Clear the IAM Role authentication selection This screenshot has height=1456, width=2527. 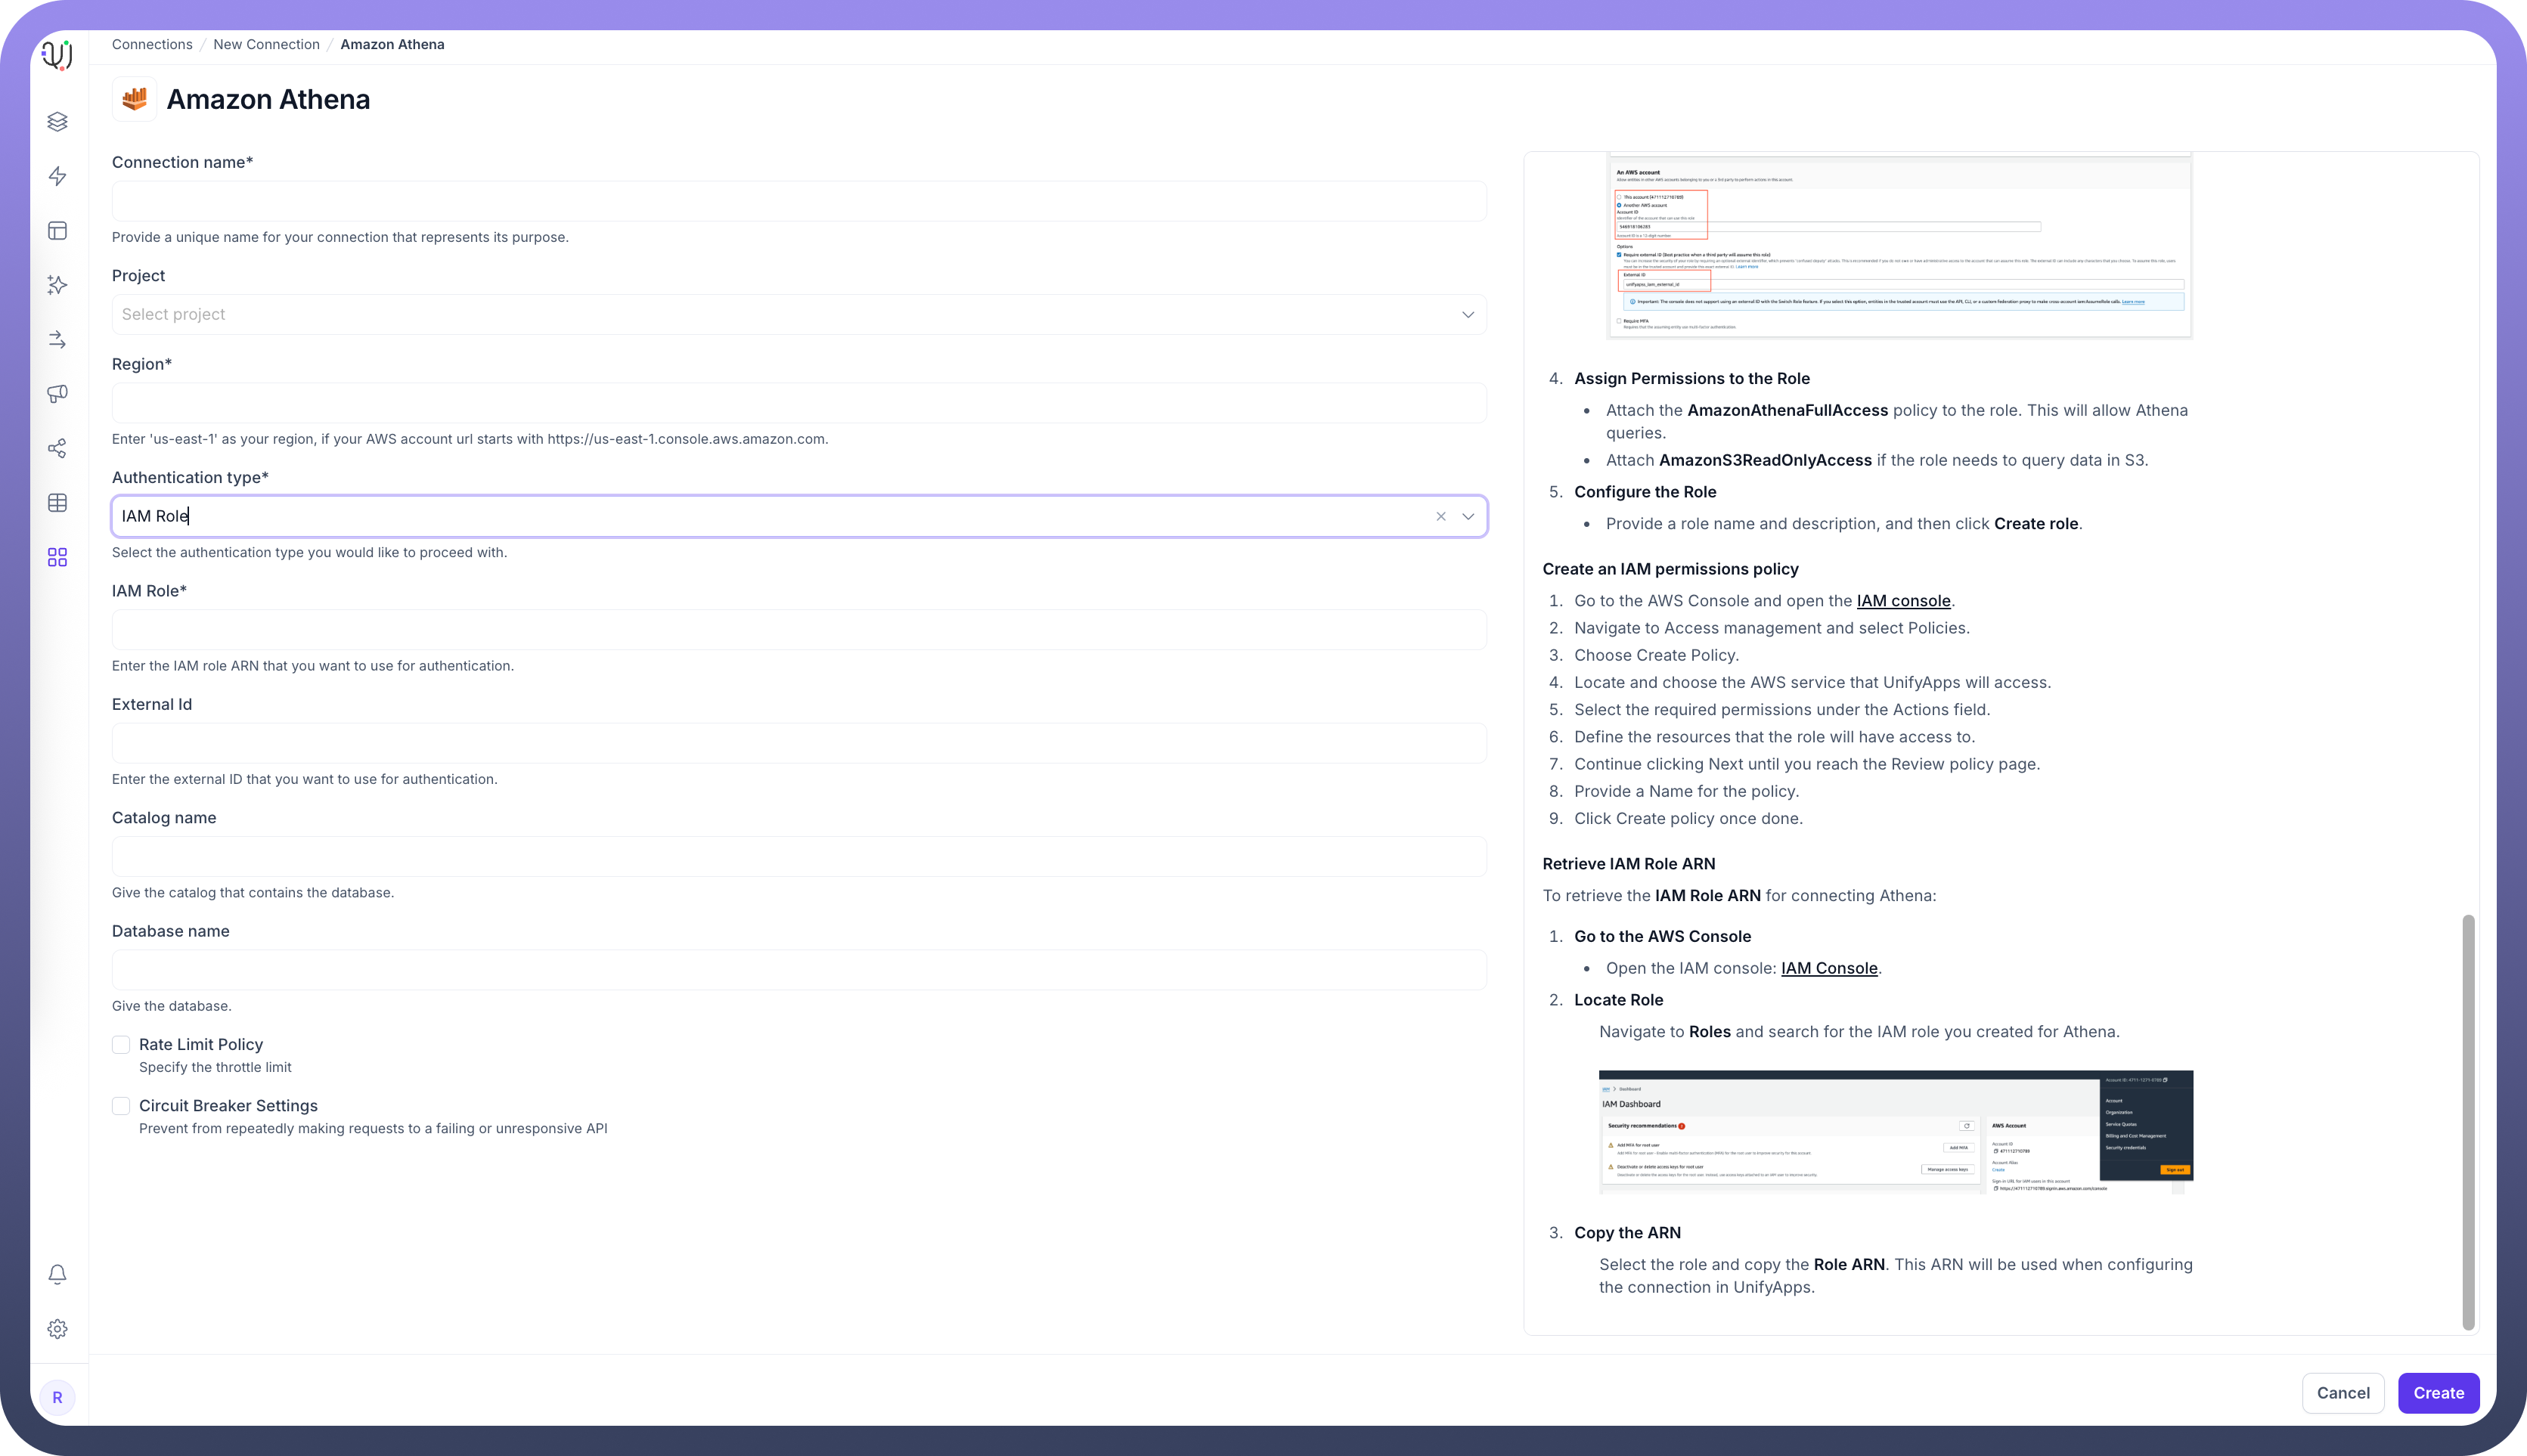click(x=1440, y=517)
